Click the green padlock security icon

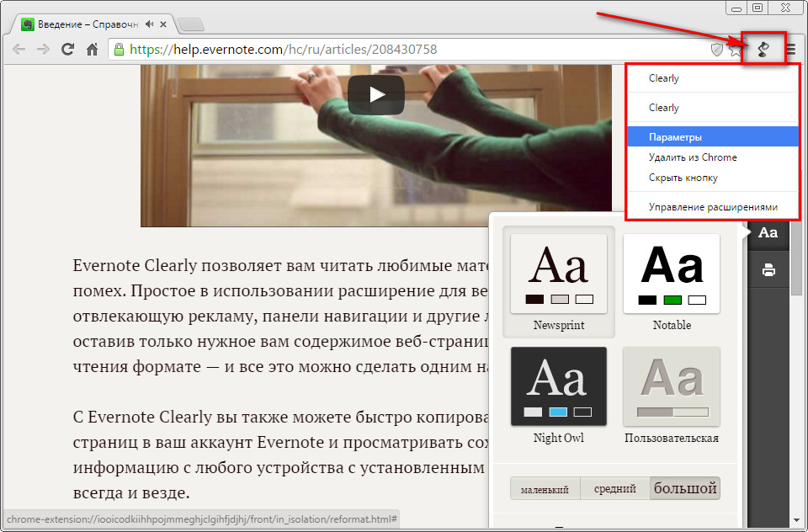(119, 50)
